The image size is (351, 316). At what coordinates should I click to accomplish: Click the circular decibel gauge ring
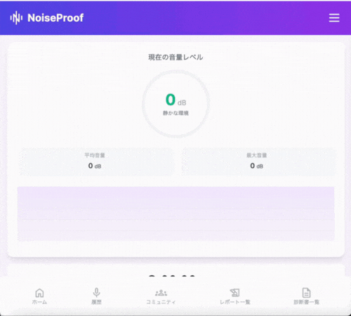175,104
